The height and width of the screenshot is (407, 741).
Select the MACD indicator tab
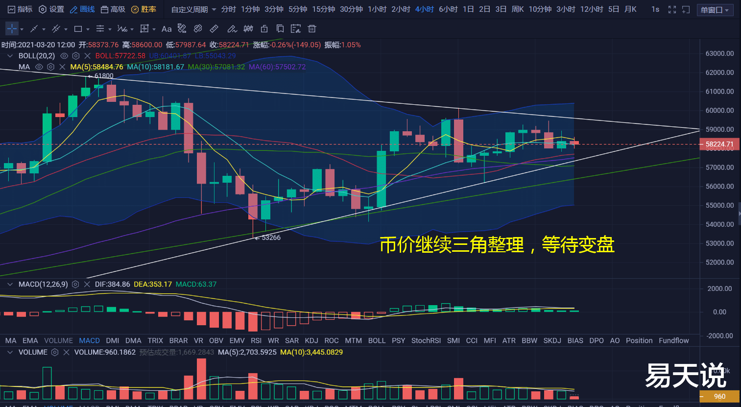click(x=89, y=340)
